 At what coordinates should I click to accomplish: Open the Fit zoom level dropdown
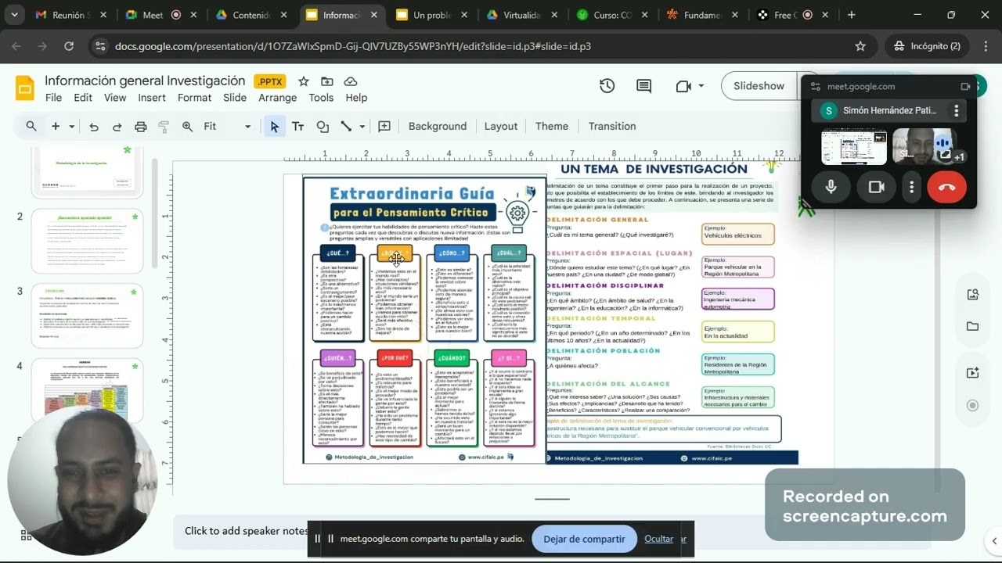point(227,127)
